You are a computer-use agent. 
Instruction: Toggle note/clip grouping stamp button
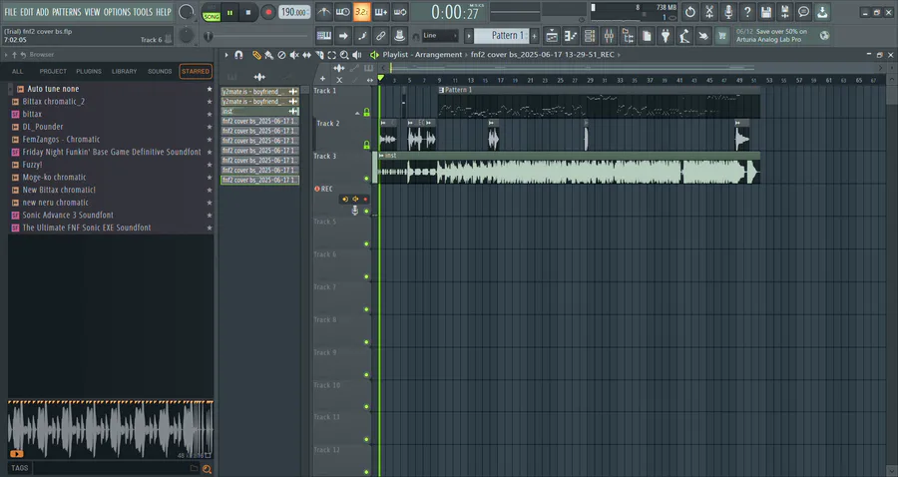click(x=400, y=36)
